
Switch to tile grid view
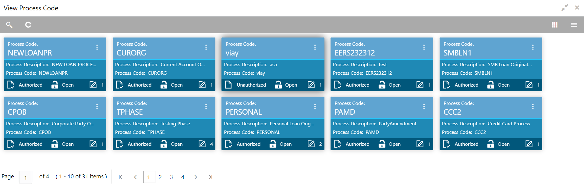[x=554, y=25]
